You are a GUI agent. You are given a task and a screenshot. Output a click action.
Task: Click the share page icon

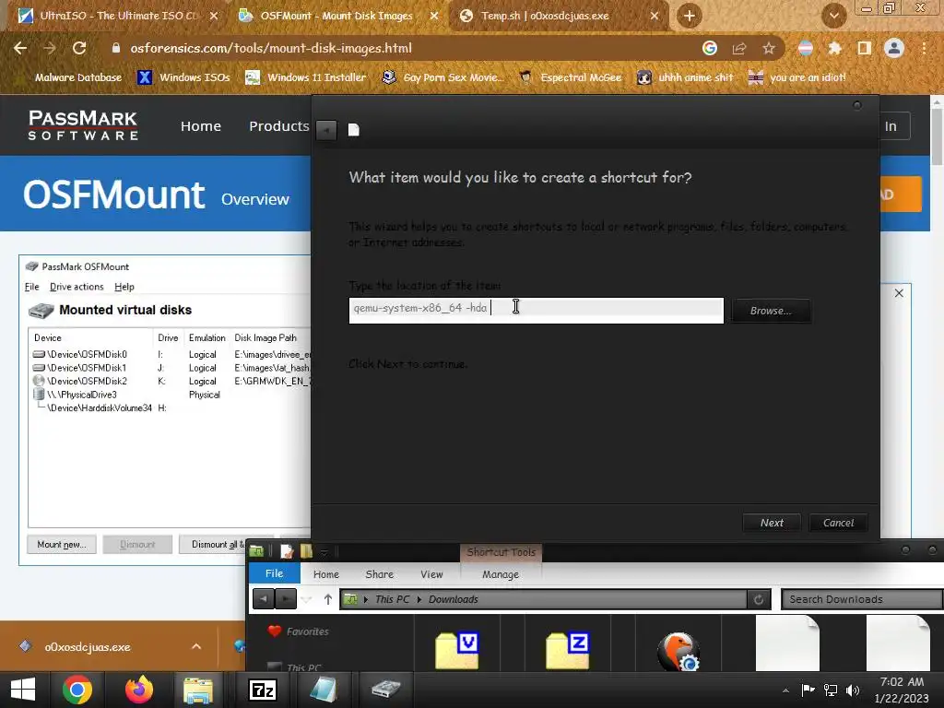coord(739,48)
